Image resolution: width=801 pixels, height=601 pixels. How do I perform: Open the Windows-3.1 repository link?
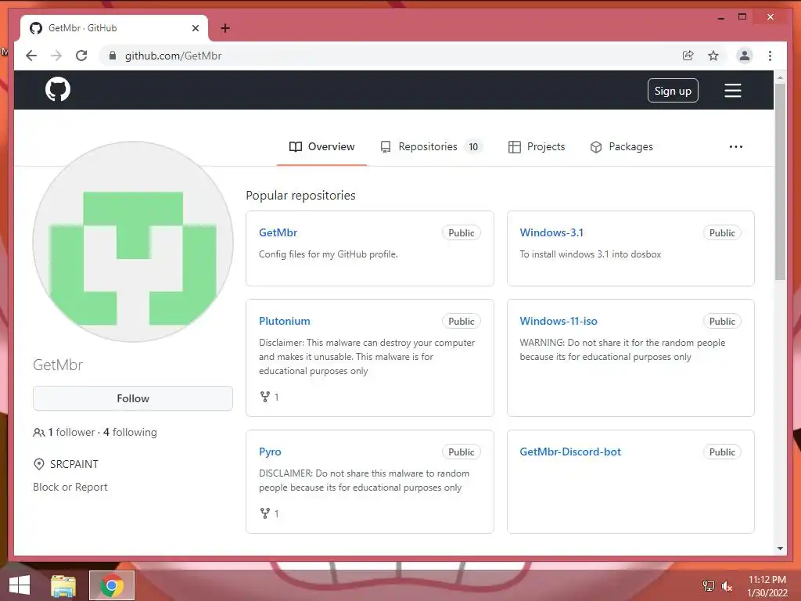pyautogui.click(x=551, y=232)
